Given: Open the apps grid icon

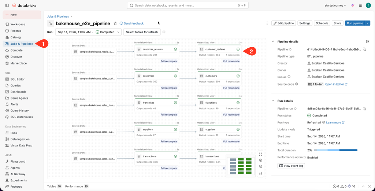Looking at the screenshot, I should (360, 5).
